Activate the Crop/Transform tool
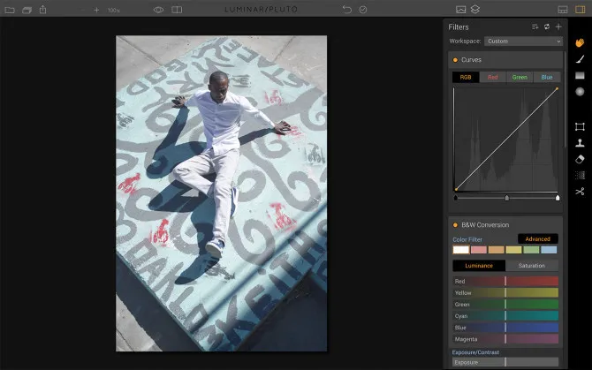 580,126
